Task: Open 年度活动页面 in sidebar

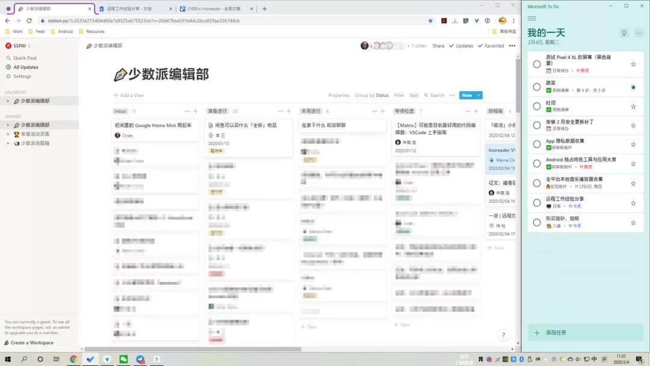Action: coord(36,134)
